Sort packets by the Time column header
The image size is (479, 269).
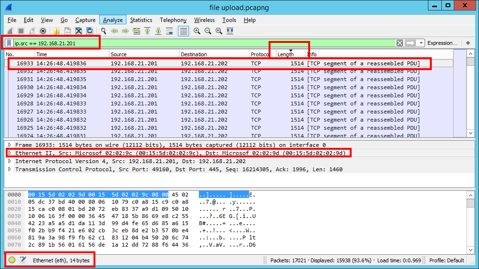72,54
